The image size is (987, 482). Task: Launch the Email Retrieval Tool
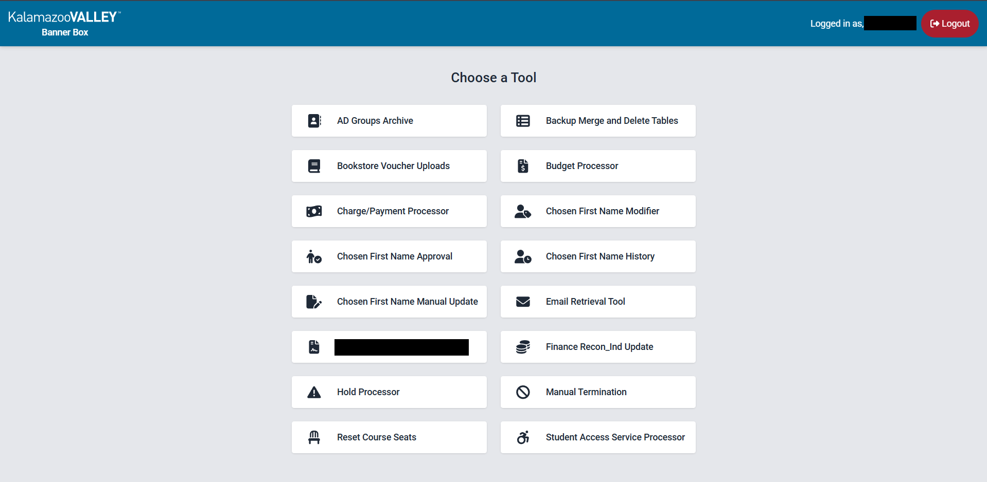coord(598,302)
